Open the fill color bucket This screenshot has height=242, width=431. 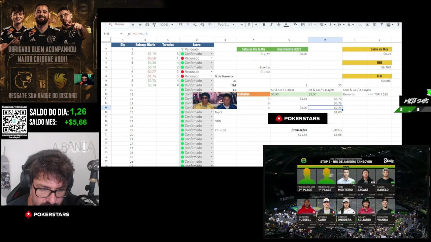pos(295,25)
